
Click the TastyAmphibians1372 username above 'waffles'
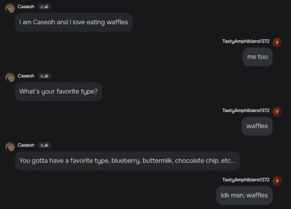click(246, 110)
